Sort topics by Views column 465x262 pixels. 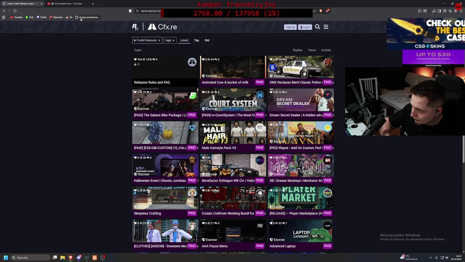(x=312, y=50)
